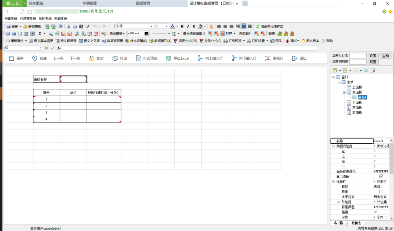The width and height of the screenshot is (394, 231).
Task: Apply bold formatting with the B icon
Action: [182, 26]
